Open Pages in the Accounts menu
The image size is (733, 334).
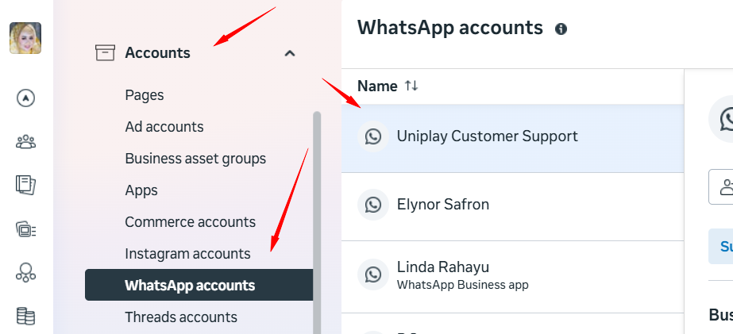pos(145,95)
